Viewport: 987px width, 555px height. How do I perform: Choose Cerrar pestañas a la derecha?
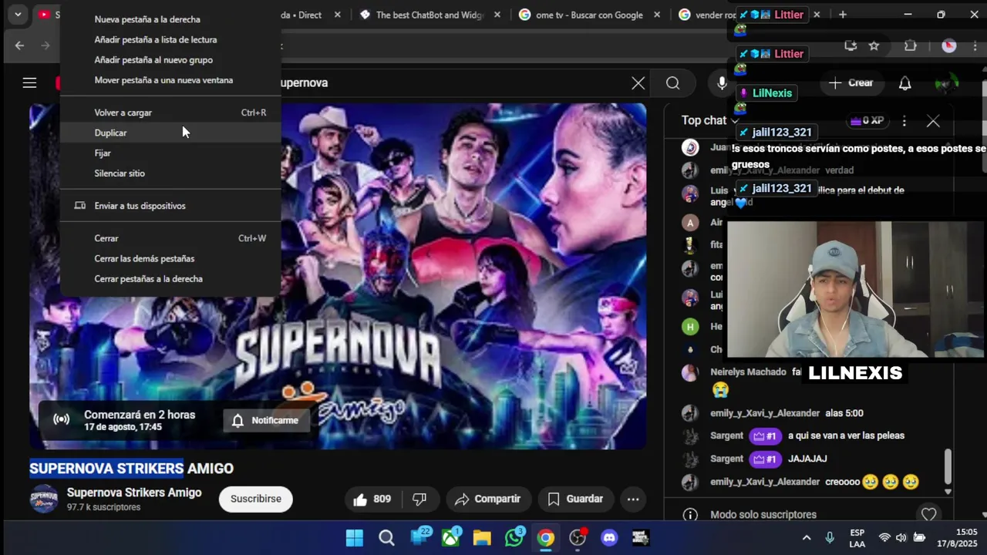pos(170,279)
